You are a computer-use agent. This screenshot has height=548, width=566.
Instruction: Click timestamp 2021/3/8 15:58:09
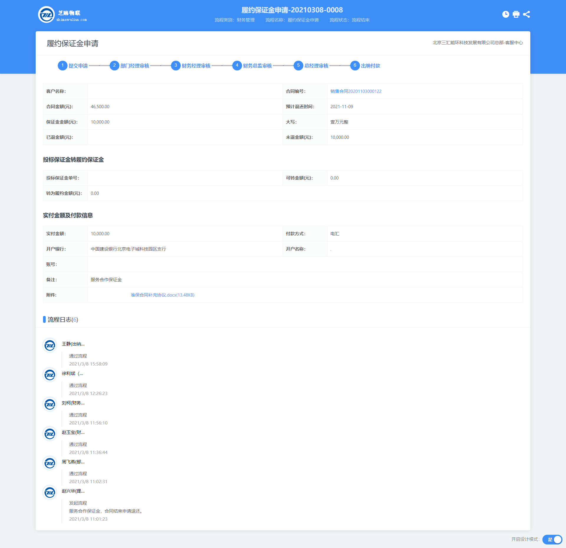click(x=88, y=364)
